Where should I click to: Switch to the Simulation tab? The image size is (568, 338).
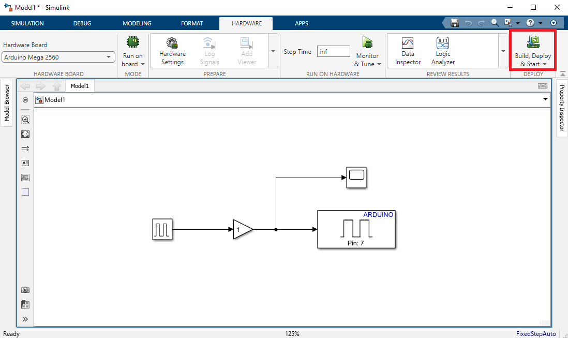point(27,23)
